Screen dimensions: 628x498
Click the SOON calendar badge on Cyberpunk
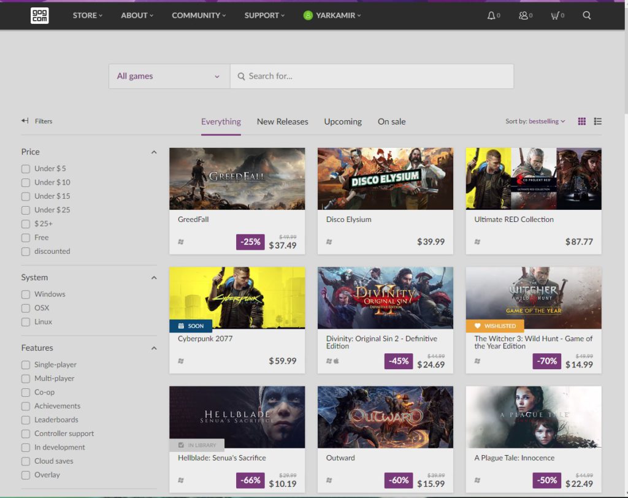191,326
